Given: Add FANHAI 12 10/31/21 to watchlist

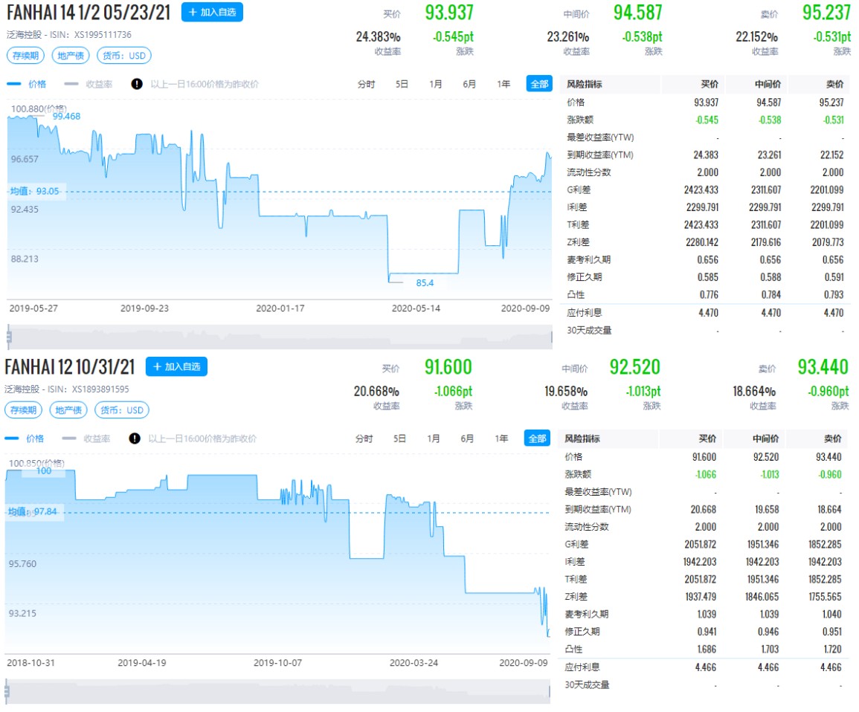Looking at the screenshot, I should pyautogui.click(x=176, y=366).
